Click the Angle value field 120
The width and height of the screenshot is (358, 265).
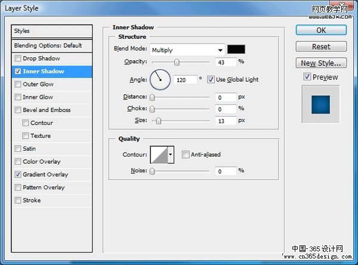click(185, 80)
